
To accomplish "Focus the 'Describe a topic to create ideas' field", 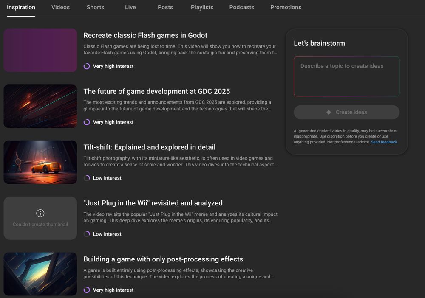I will click(x=346, y=76).
